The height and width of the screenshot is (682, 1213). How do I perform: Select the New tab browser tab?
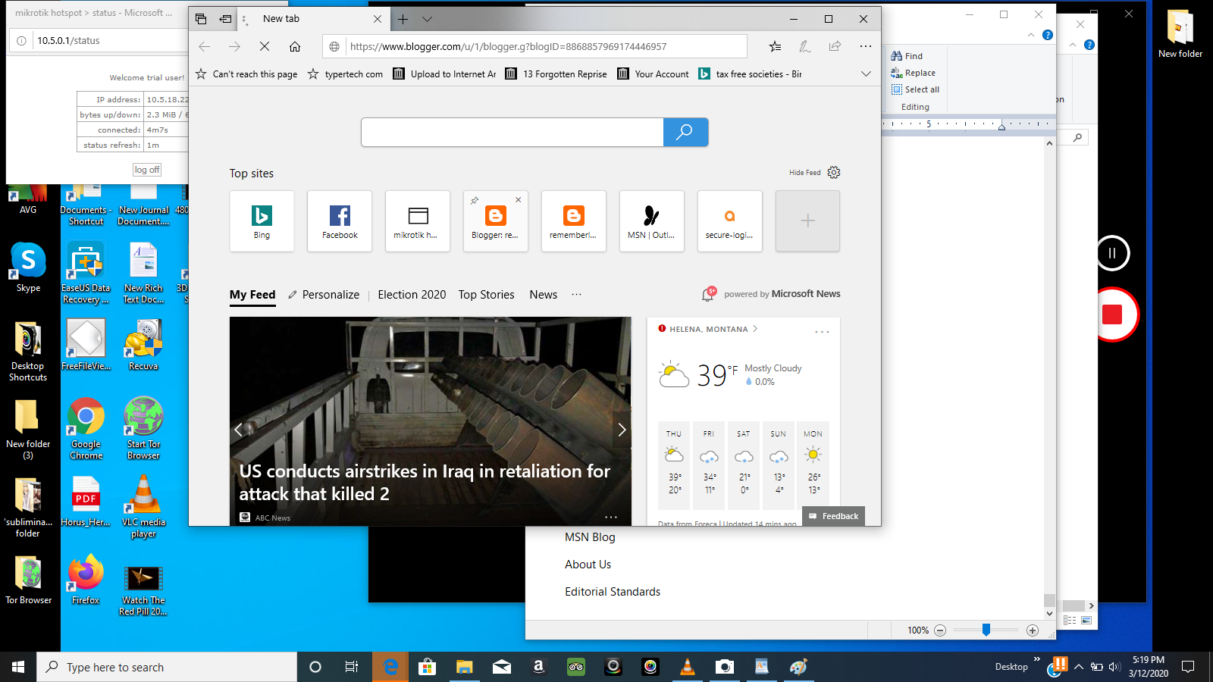(312, 19)
